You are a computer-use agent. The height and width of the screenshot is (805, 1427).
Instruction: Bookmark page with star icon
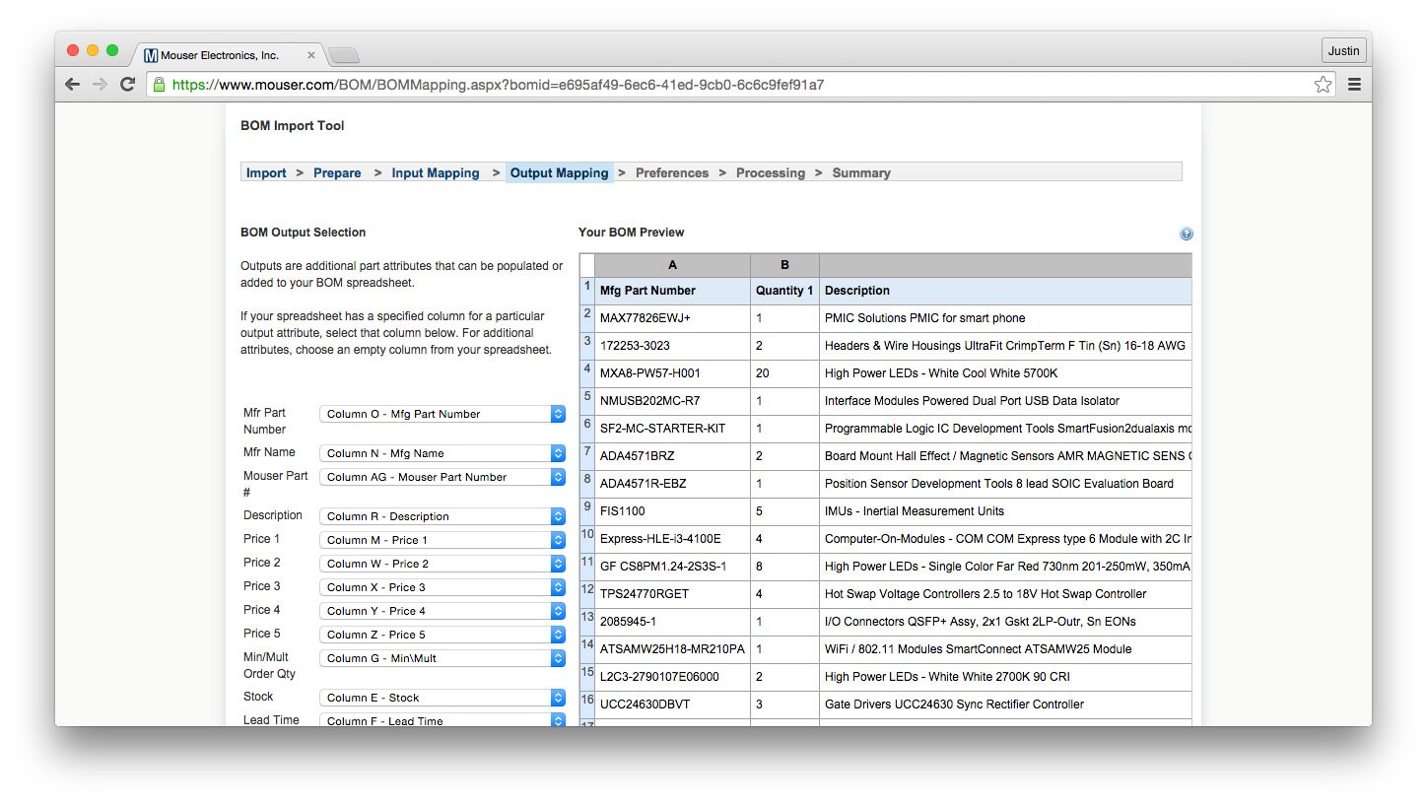[1323, 85]
